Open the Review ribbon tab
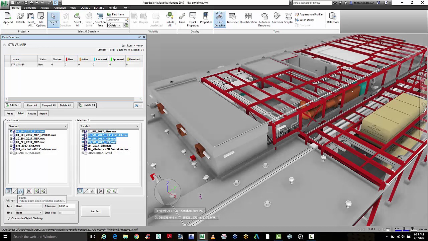The height and width of the screenshot is (241, 428). [44, 8]
